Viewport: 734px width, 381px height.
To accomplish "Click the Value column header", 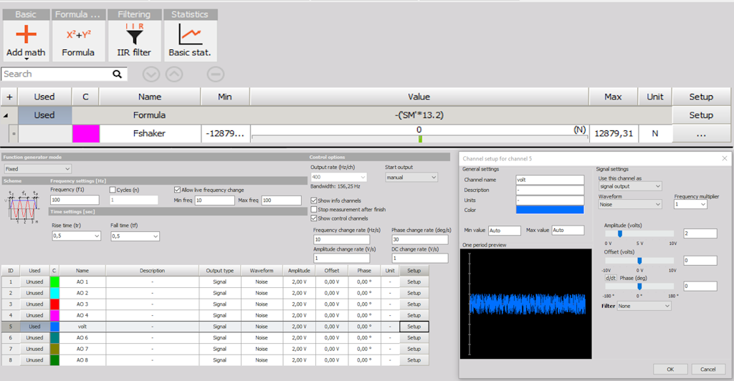I will click(419, 97).
